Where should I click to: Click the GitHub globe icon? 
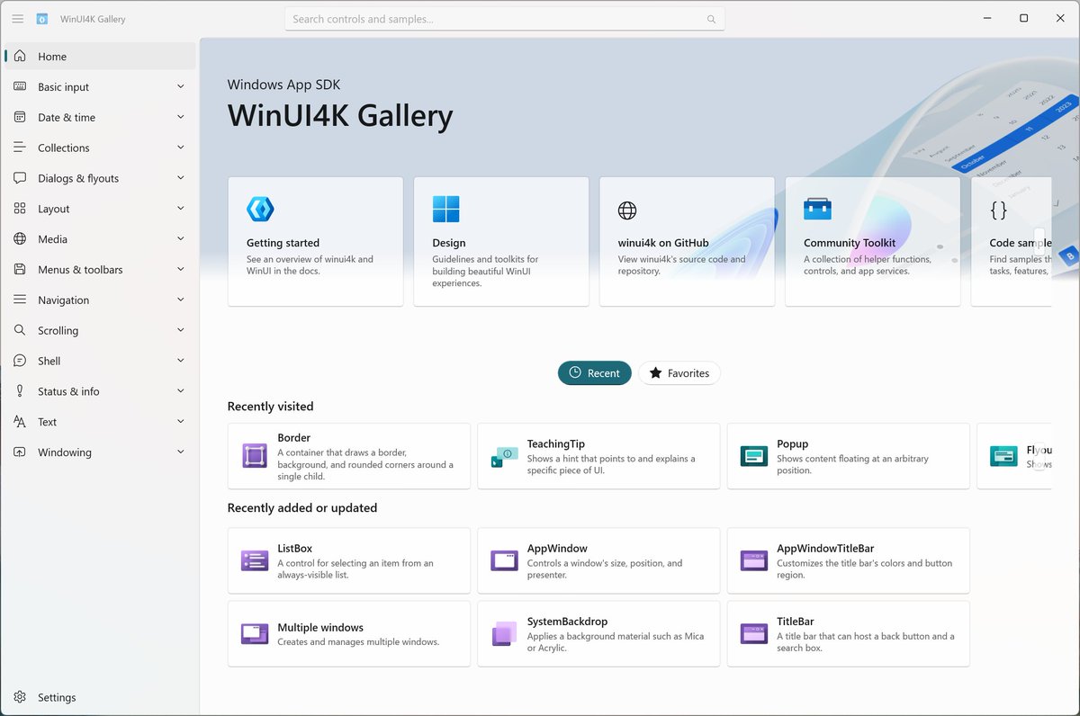point(627,210)
